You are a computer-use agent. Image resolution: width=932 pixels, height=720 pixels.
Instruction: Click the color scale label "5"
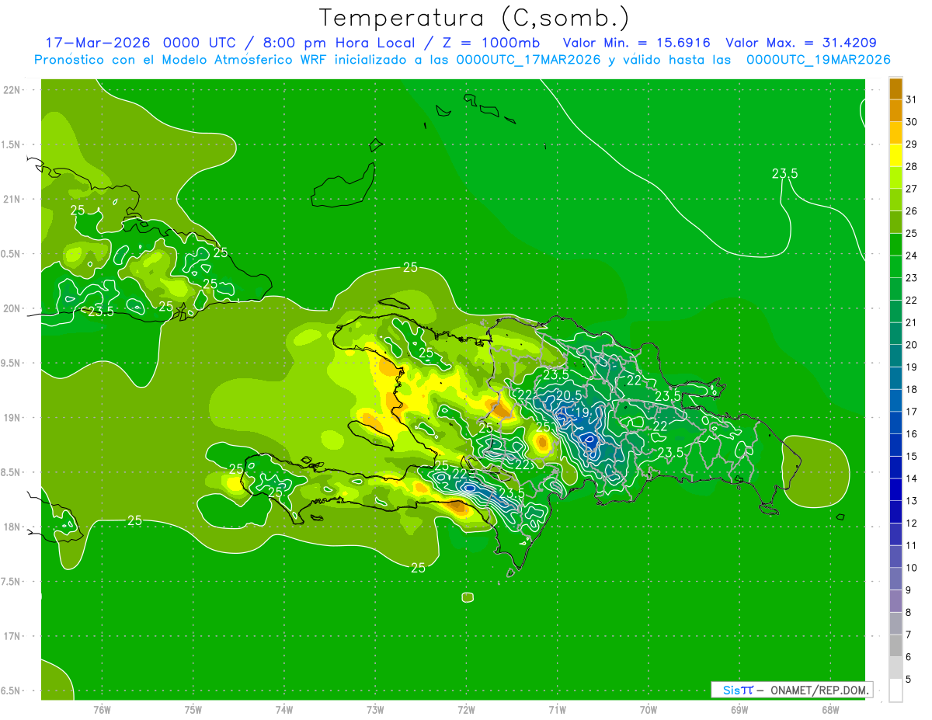(x=908, y=680)
